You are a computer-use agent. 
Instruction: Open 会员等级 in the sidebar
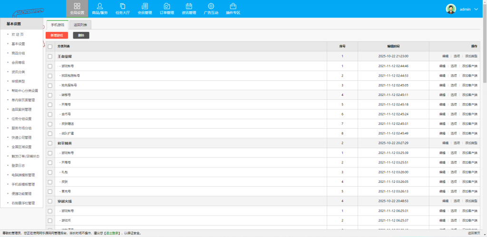pyautogui.click(x=19, y=62)
